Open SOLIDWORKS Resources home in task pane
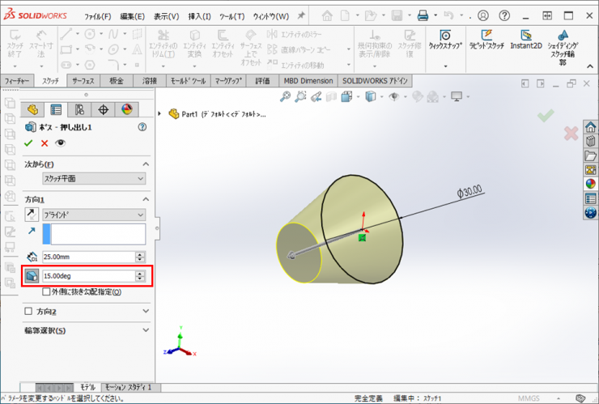The height and width of the screenshot is (404, 599). pyautogui.click(x=590, y=127)
